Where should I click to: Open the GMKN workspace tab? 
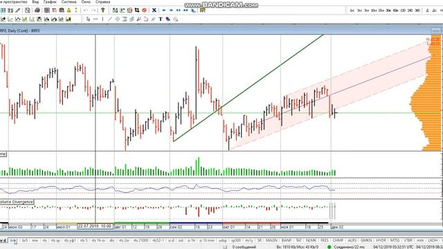coord(366,240)
